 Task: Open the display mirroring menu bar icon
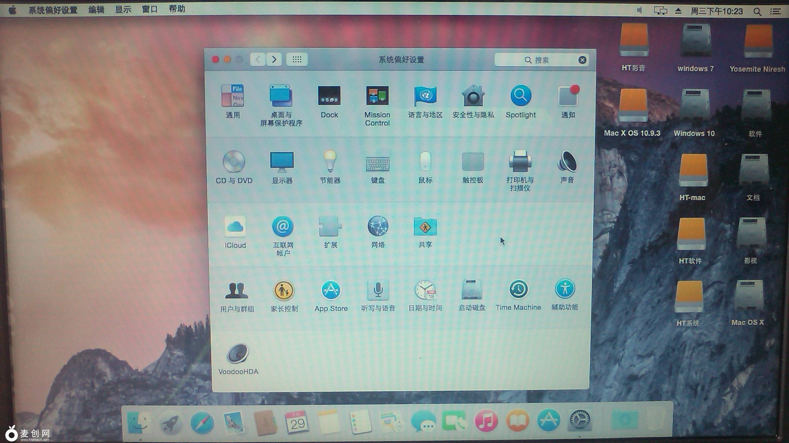click(x=660, y=11)
